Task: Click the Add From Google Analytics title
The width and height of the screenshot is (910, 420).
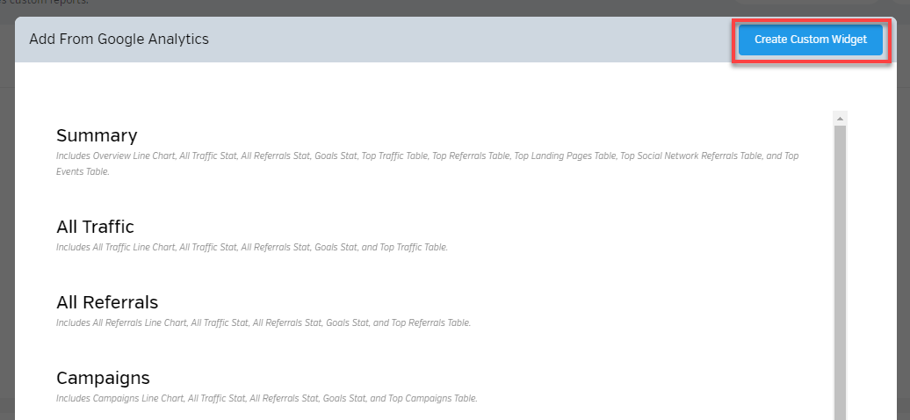Action: pyautogui.click(x=119, y=39)
